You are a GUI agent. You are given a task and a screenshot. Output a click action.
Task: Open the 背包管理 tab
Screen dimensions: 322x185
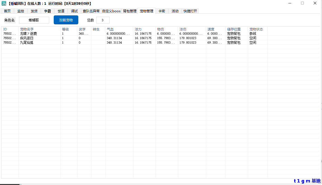(x=130, y=11)
